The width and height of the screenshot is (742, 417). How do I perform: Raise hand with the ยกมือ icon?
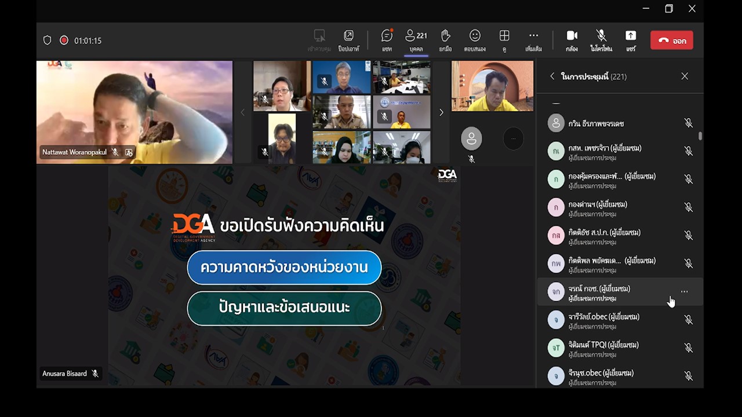[x=445, y=40]
